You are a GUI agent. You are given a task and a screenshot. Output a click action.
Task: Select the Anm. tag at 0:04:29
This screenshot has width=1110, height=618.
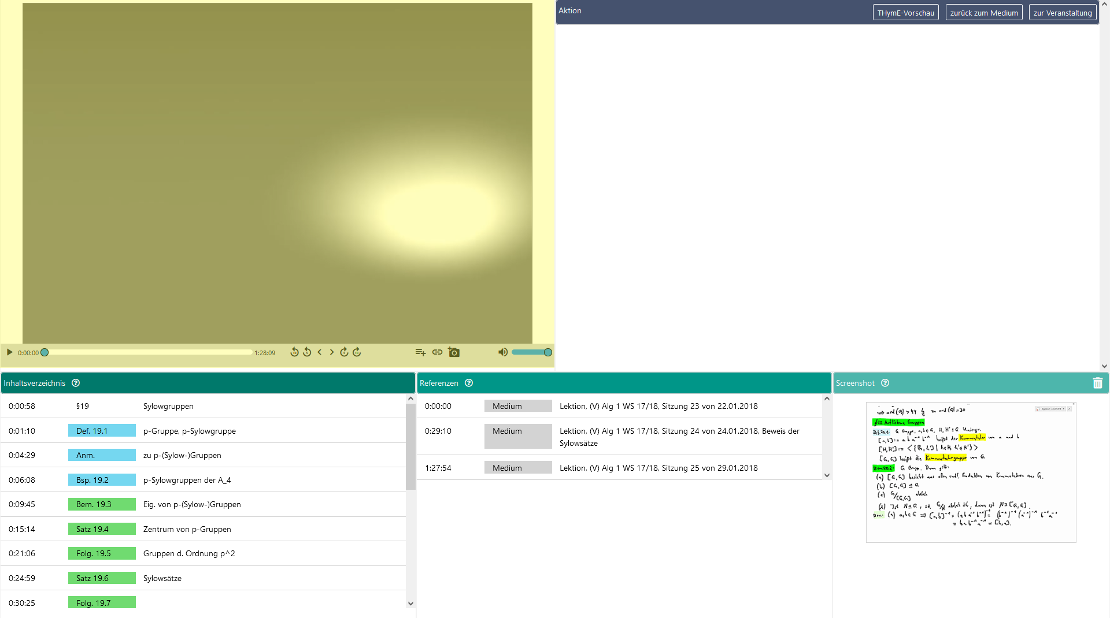pyautogui.click(x=102, y=455)
